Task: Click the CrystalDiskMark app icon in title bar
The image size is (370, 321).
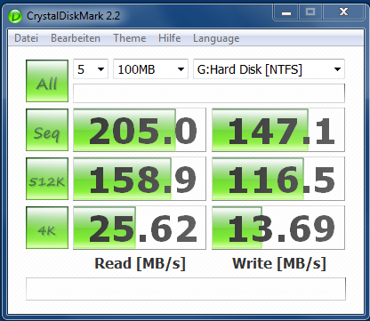Action: point(15,16)
